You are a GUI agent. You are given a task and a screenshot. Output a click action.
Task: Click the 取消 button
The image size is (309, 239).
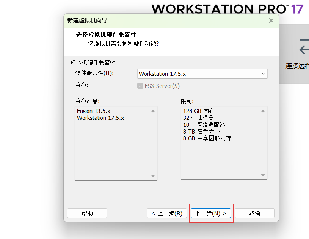(x=255, y=213)
